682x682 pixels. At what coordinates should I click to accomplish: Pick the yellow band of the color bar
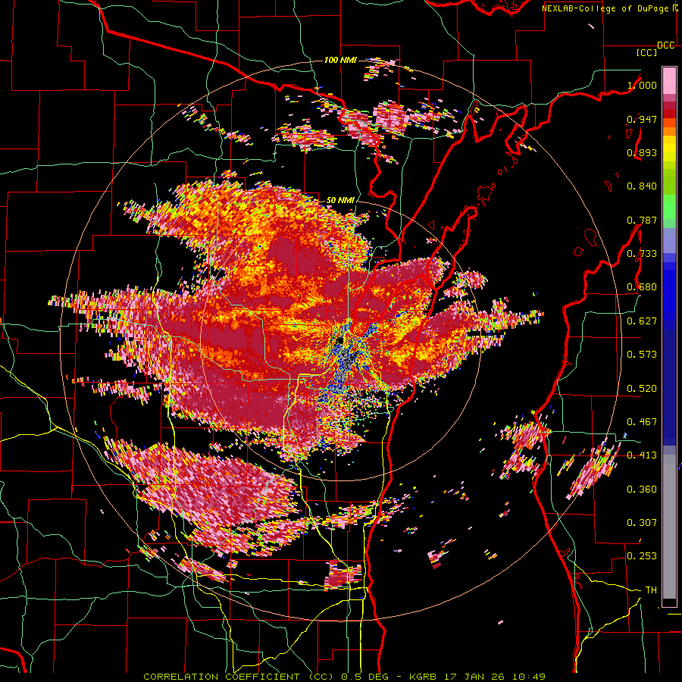click(x=669, y=149)
